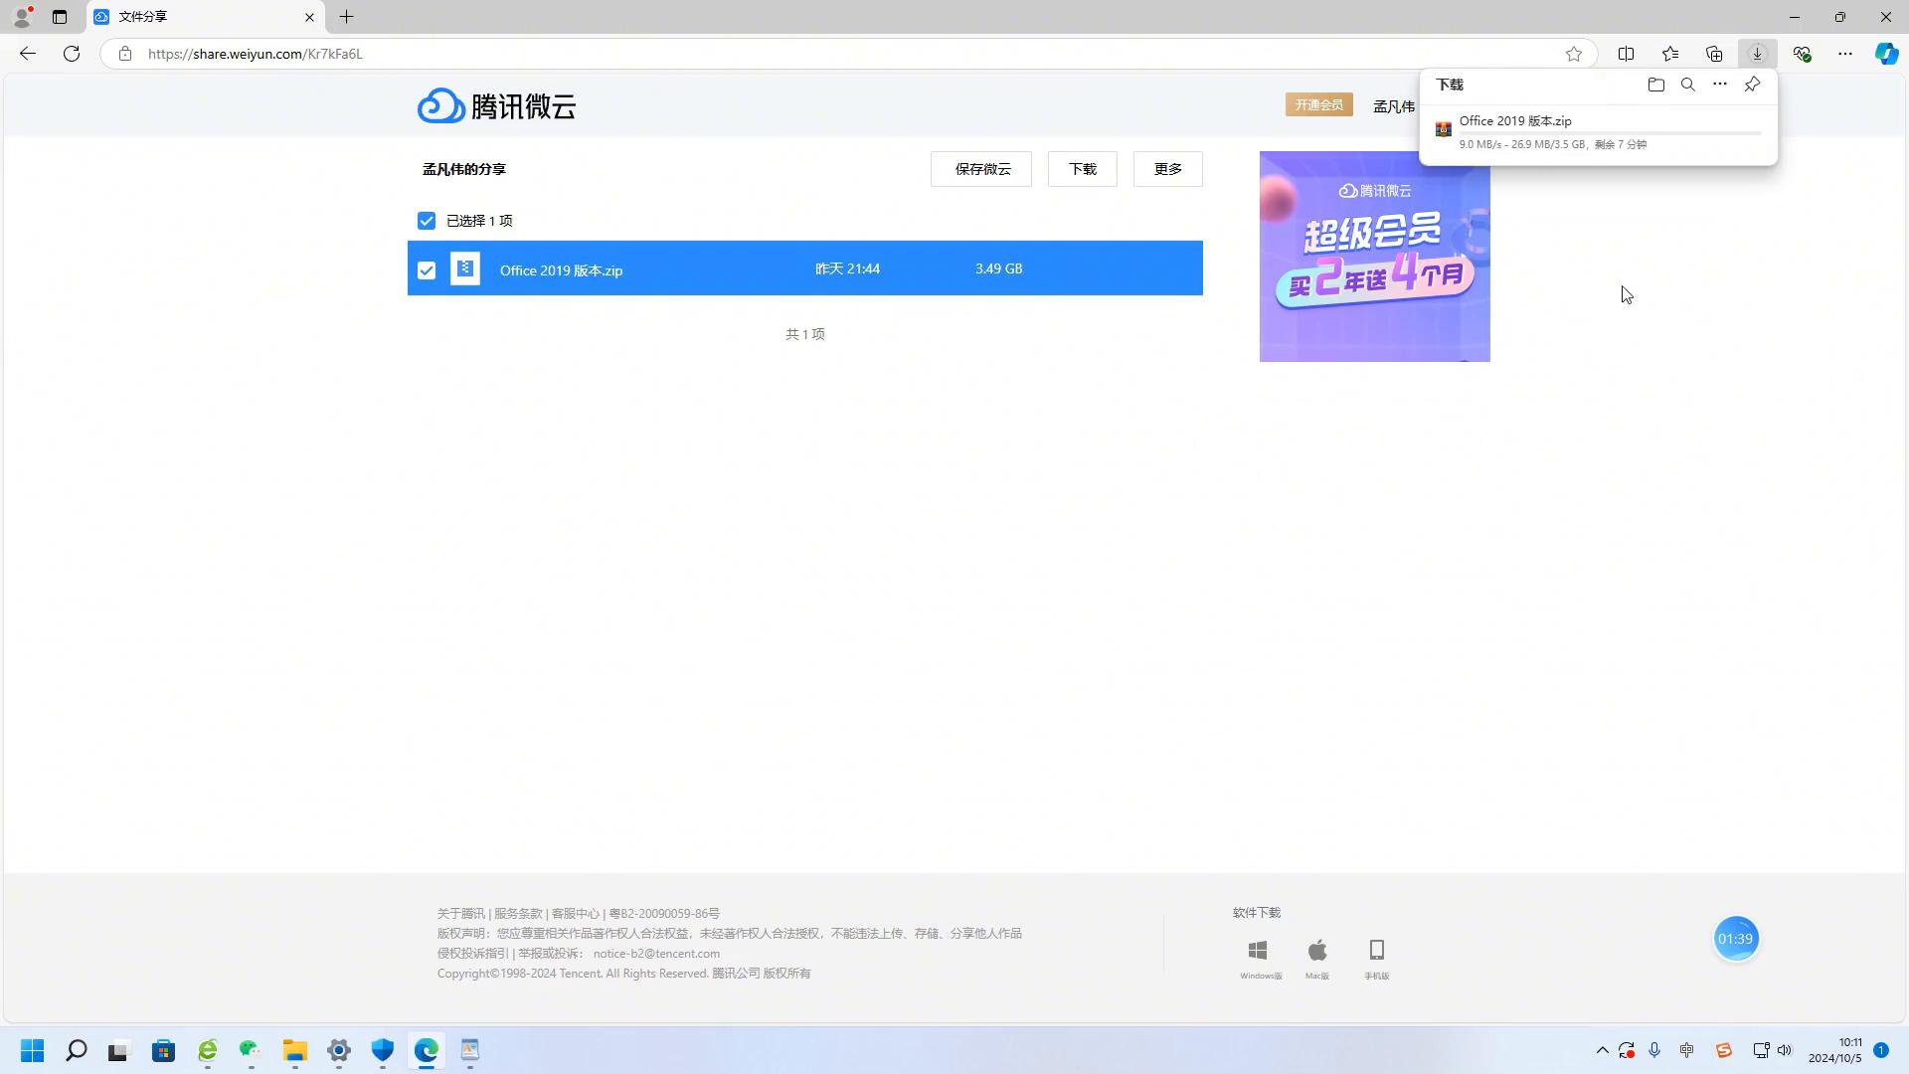The width and height of the screenshot is (1909, 1074).
Task: Open the Copilot sidebar icon
Action: (x=1886, y=54)
